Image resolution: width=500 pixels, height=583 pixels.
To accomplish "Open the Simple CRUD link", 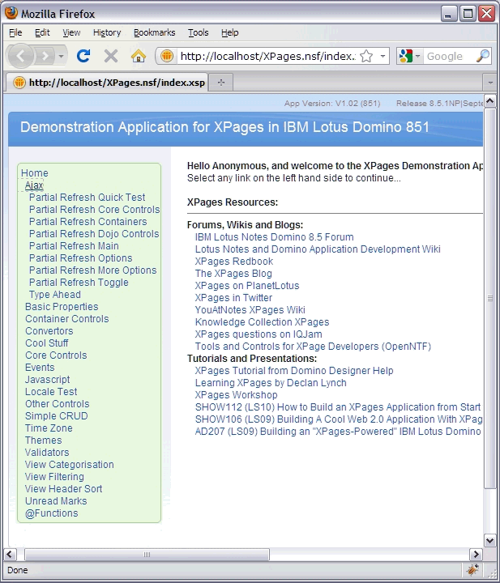I will [57, 416].
